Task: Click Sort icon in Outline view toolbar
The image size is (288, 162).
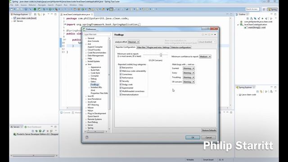Action: 251,18
